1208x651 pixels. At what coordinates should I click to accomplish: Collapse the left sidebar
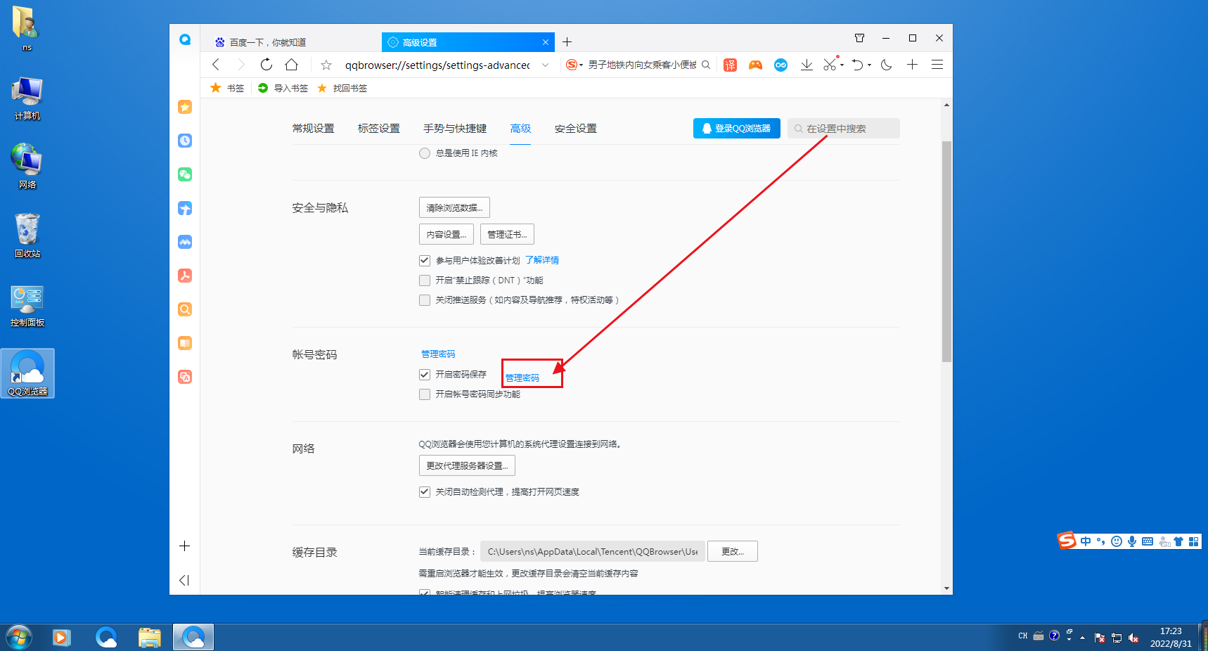[184, 580]
